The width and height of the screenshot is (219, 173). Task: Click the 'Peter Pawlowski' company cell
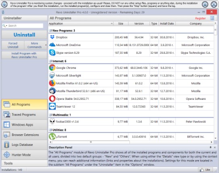point(196,122)
